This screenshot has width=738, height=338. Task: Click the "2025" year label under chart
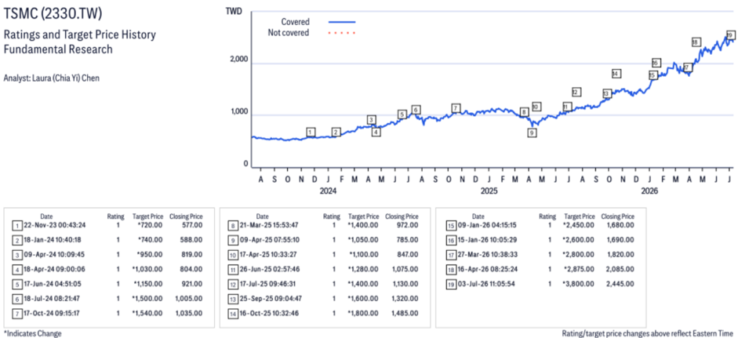tap(489, 191)
